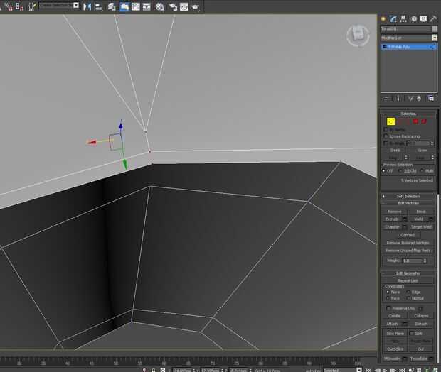Screen dimensions: 441x372
Task: Select Constraints Face radio
Action: point(388,298)
